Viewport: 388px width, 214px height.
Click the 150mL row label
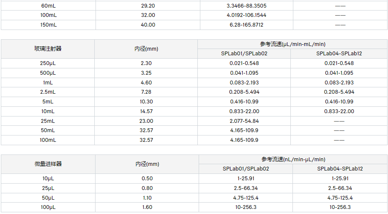48,25
